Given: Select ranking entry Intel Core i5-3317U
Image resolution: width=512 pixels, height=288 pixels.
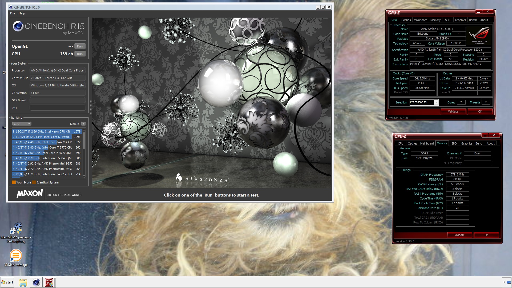Looking at the screenshot, I should tap(47, 174).
